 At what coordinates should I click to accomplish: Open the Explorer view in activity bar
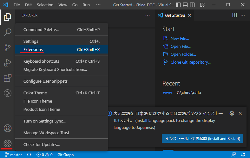8,17
